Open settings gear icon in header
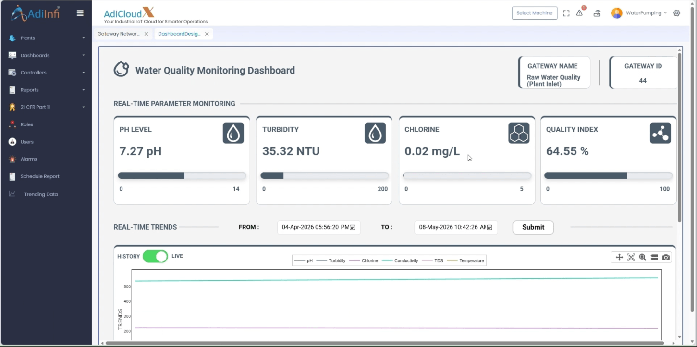Viewport: 697px width, 347px height. click(x=677, y=13)
